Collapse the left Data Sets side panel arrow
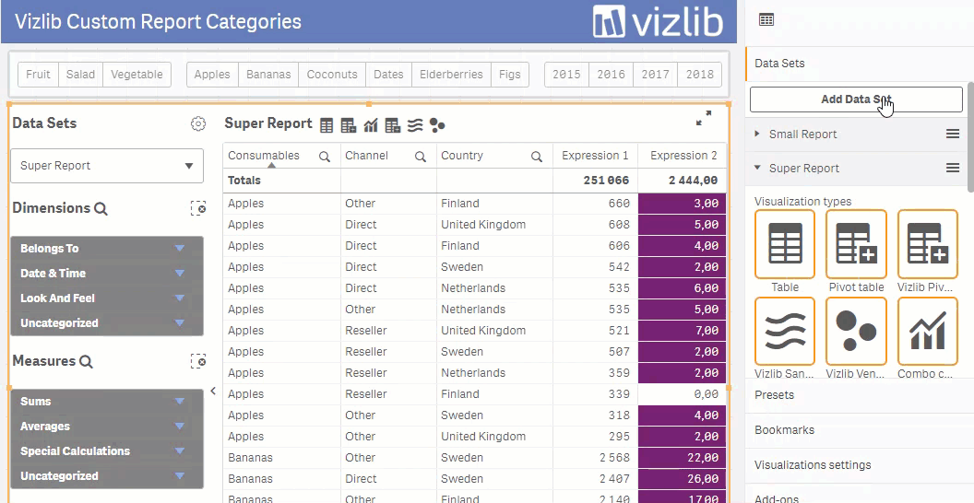The image size is (974, 503). 213,391
